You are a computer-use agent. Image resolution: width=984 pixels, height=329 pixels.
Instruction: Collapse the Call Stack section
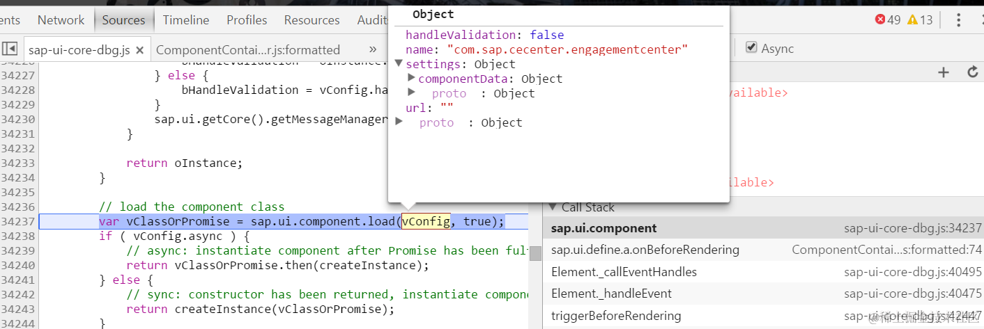(x=553, y=207)
